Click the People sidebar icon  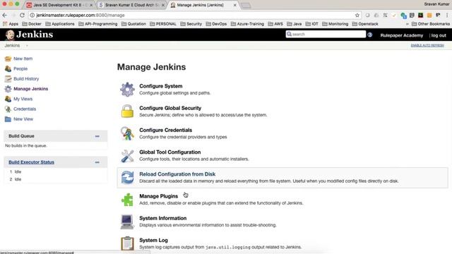pyautogui.click(x=8, y=69)
